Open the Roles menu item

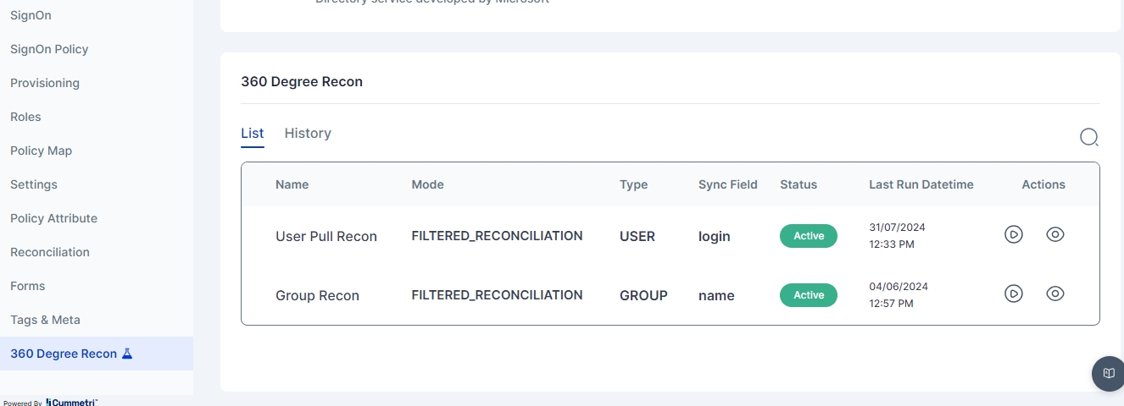tap(25, 117)
